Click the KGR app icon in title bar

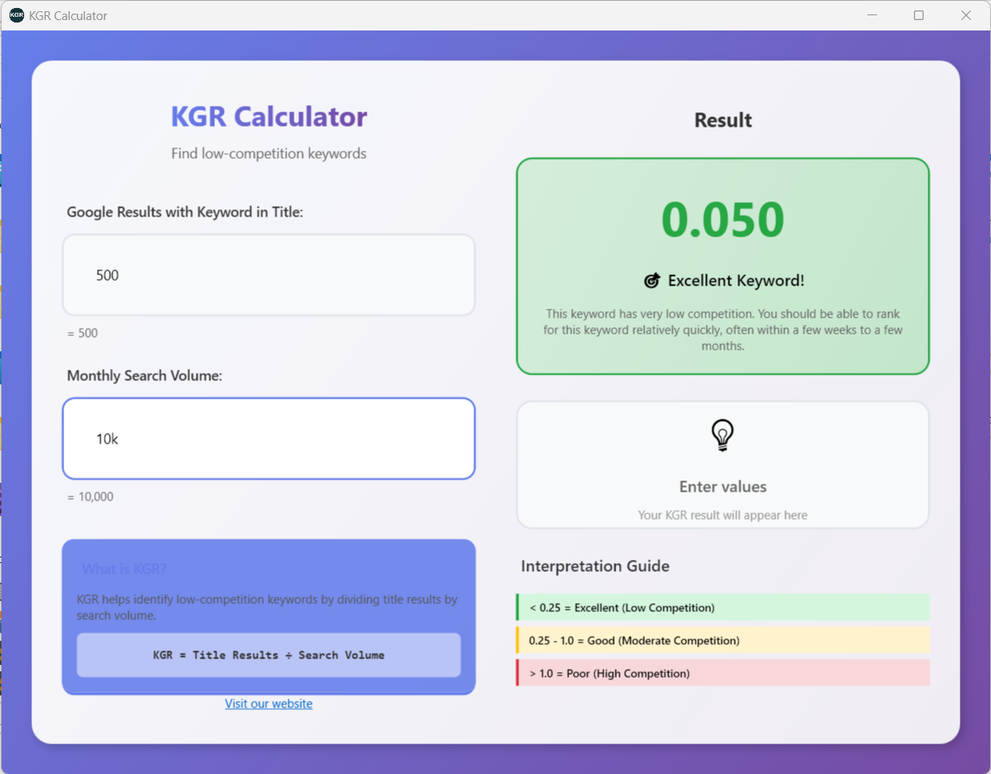tap(16, 15)
